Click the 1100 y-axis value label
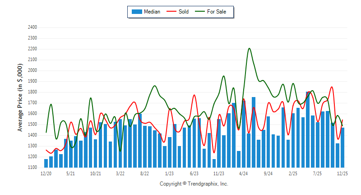The width and height of the screenshot is (361, 195). point(32,168)
